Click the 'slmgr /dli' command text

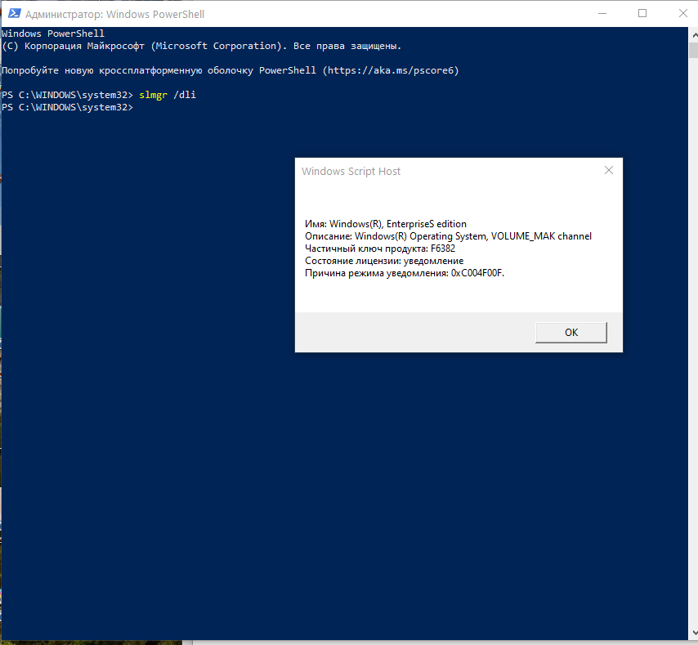click(168, 95)
